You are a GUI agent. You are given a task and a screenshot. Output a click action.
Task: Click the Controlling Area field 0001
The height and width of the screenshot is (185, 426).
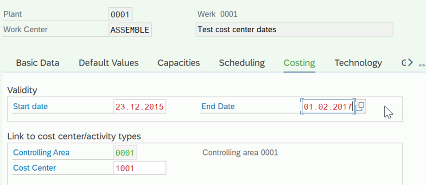(x=125, y=153)
